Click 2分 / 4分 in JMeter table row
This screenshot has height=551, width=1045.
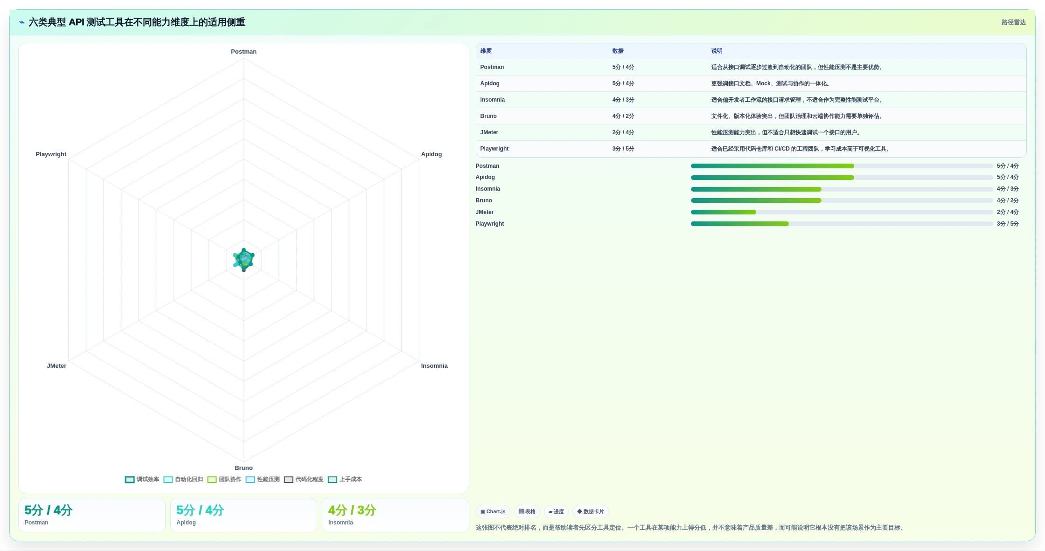coord(623,132)
